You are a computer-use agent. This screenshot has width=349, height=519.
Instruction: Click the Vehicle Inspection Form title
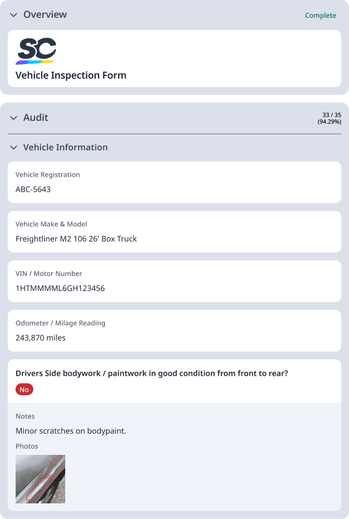[70, 75]
